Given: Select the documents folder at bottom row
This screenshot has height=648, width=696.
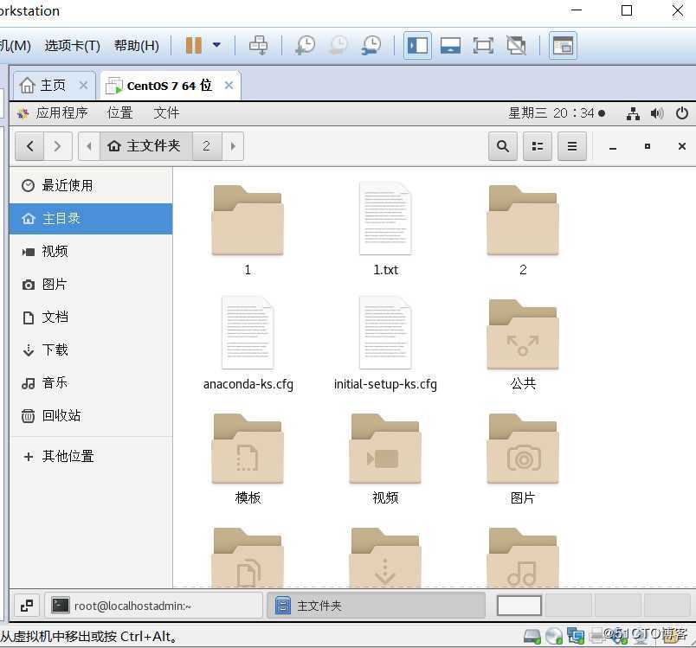Looking at the screenshot, I should pyautogui.click(x=248, y=557).
